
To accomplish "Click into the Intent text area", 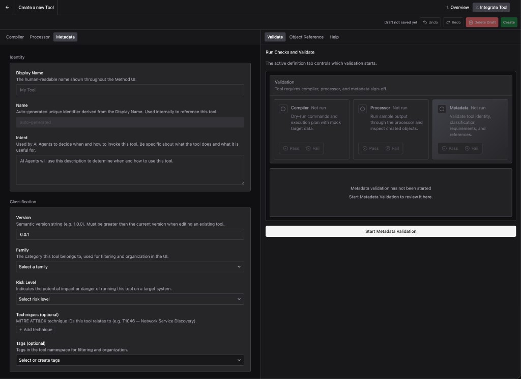I will [x=130, y=170].
